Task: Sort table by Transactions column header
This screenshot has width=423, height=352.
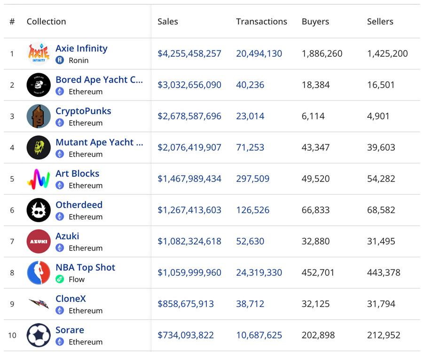Action: (x=261, y=22)
